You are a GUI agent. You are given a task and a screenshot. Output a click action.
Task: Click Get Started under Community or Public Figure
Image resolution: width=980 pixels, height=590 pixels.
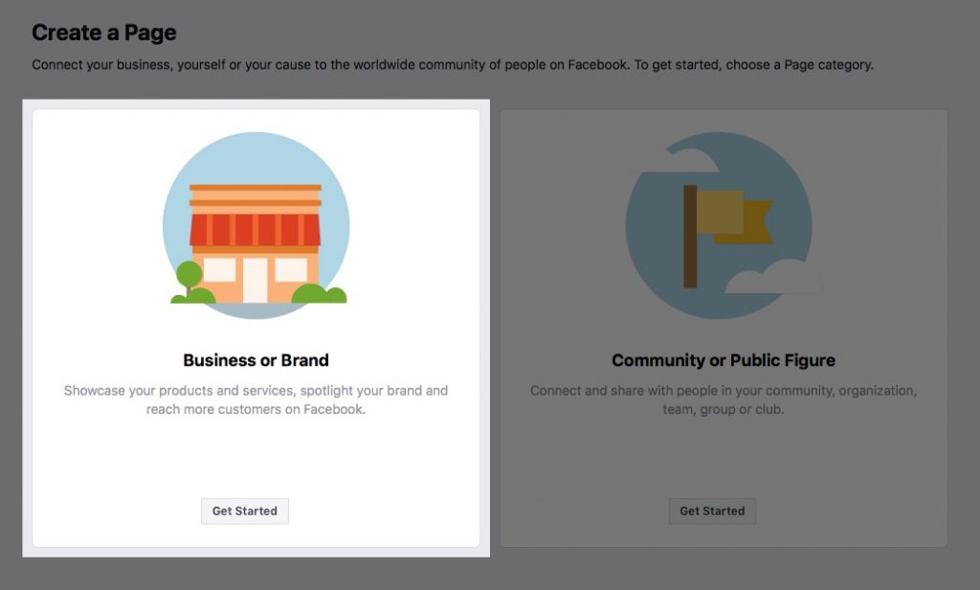pos(712,511)
